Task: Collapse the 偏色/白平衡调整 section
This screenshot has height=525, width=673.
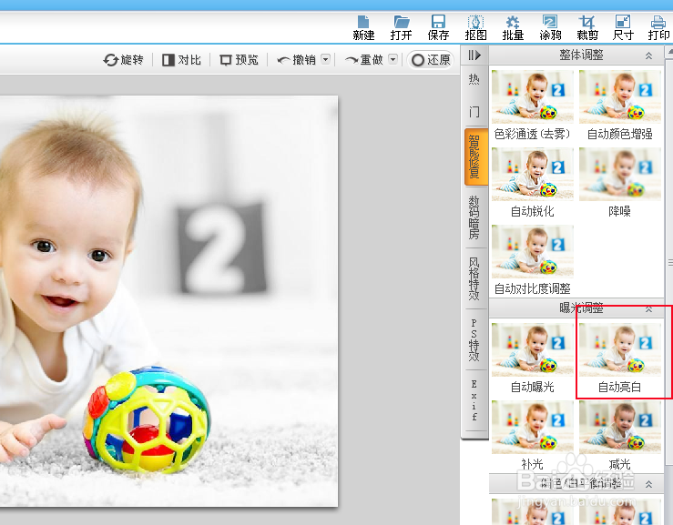Action: pos(648,484)
